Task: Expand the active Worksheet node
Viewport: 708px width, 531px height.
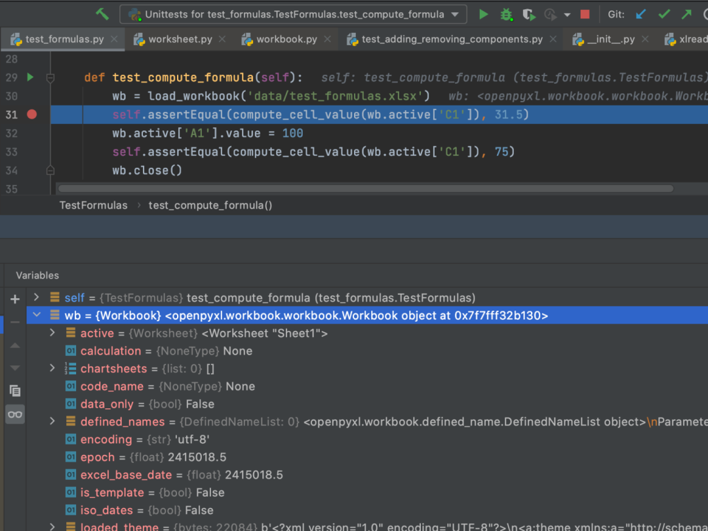Action: tap(52, 333)
